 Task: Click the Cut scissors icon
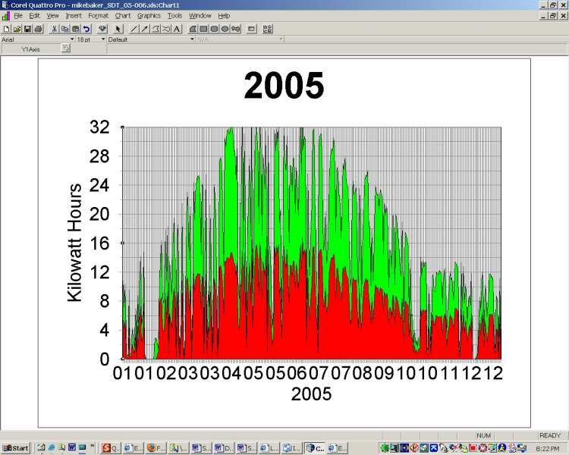(54, 29)
